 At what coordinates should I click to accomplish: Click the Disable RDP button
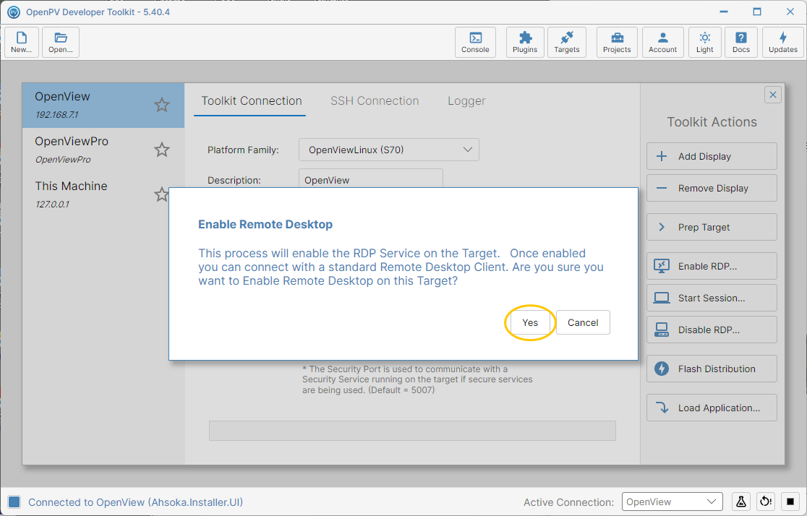[712, 330]
